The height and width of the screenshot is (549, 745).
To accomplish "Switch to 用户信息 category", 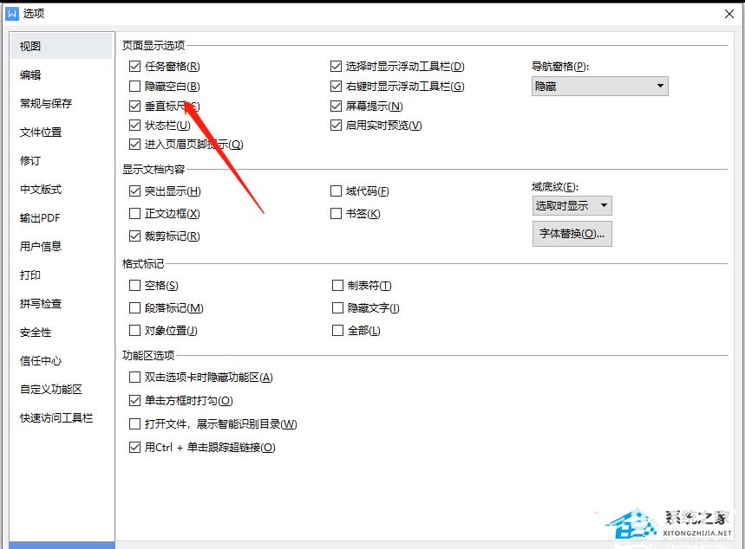I will click(61, 246).
